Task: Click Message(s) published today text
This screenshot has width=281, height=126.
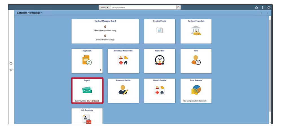Action: coord(105,30)
